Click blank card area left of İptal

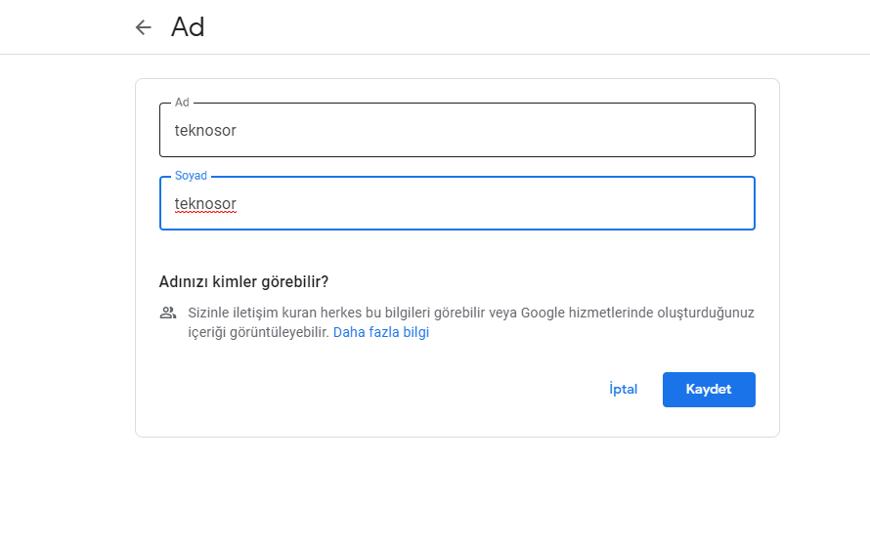click(x=391, y=389)
